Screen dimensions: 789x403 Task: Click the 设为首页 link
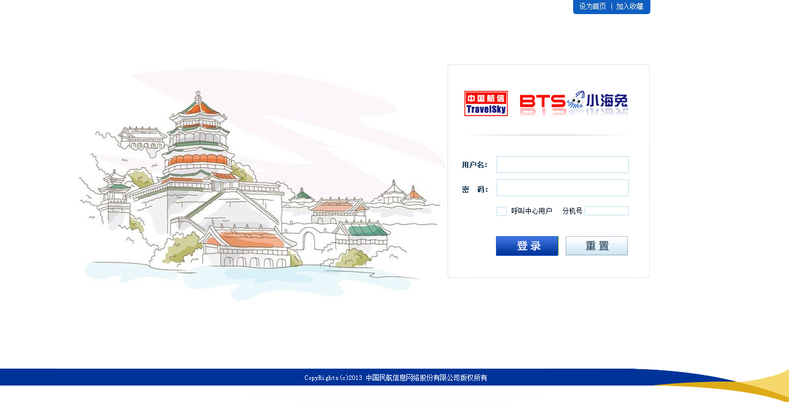coord(592,7)
